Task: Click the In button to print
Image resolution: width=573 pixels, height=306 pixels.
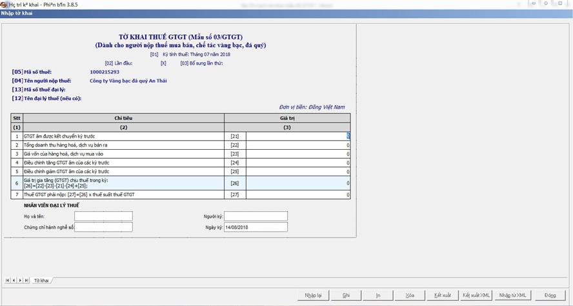Action: [x=378, y=295]
